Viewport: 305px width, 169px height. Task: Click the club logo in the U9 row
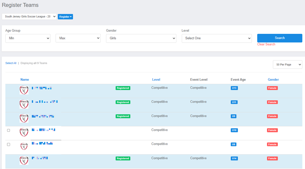(x=24, y=118)
